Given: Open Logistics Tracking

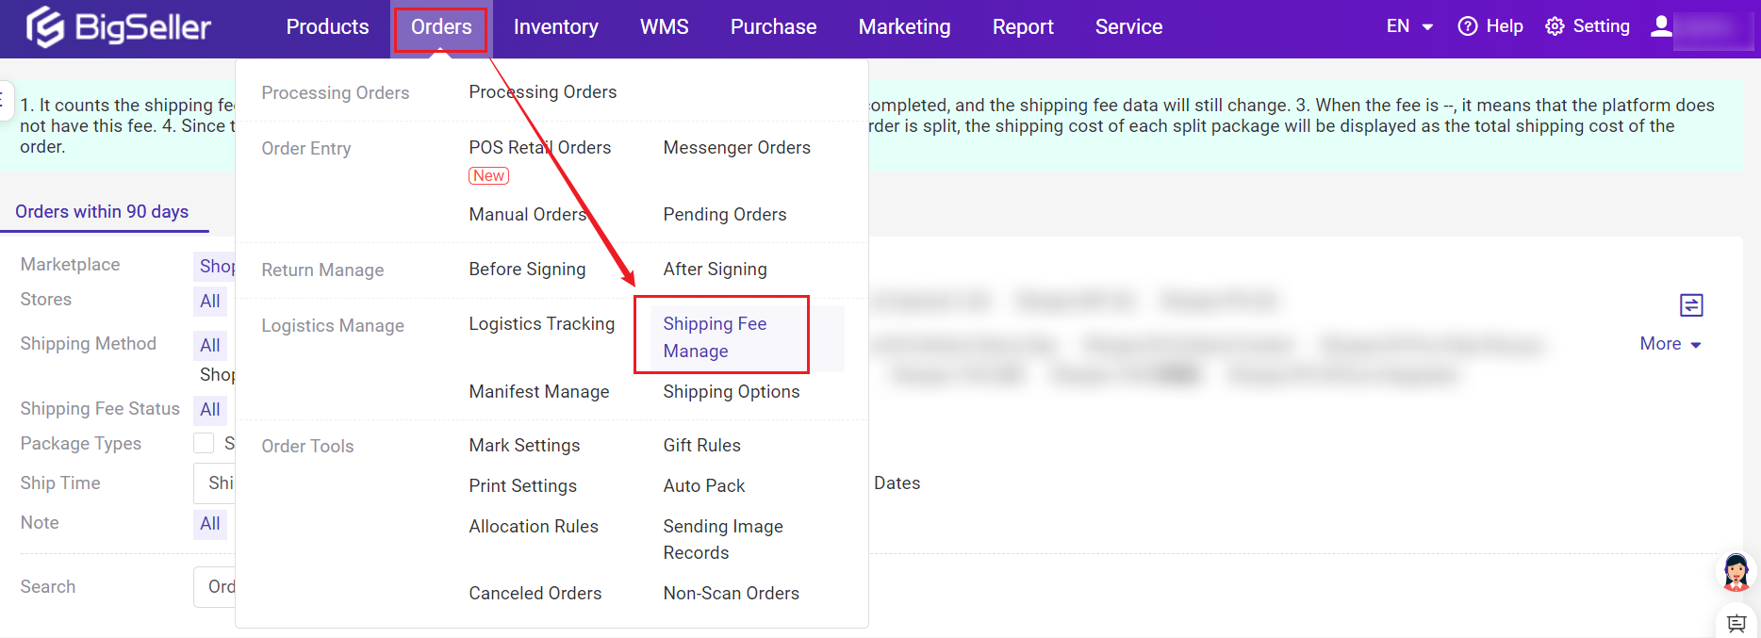Looking at the screenshot, I should [x=542, y=324].
